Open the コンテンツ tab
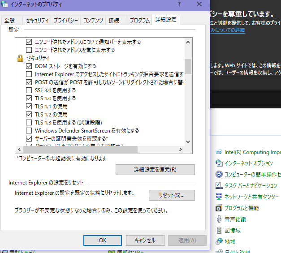The height and width of the screenshot is (253, 281). tap(93, 21)
